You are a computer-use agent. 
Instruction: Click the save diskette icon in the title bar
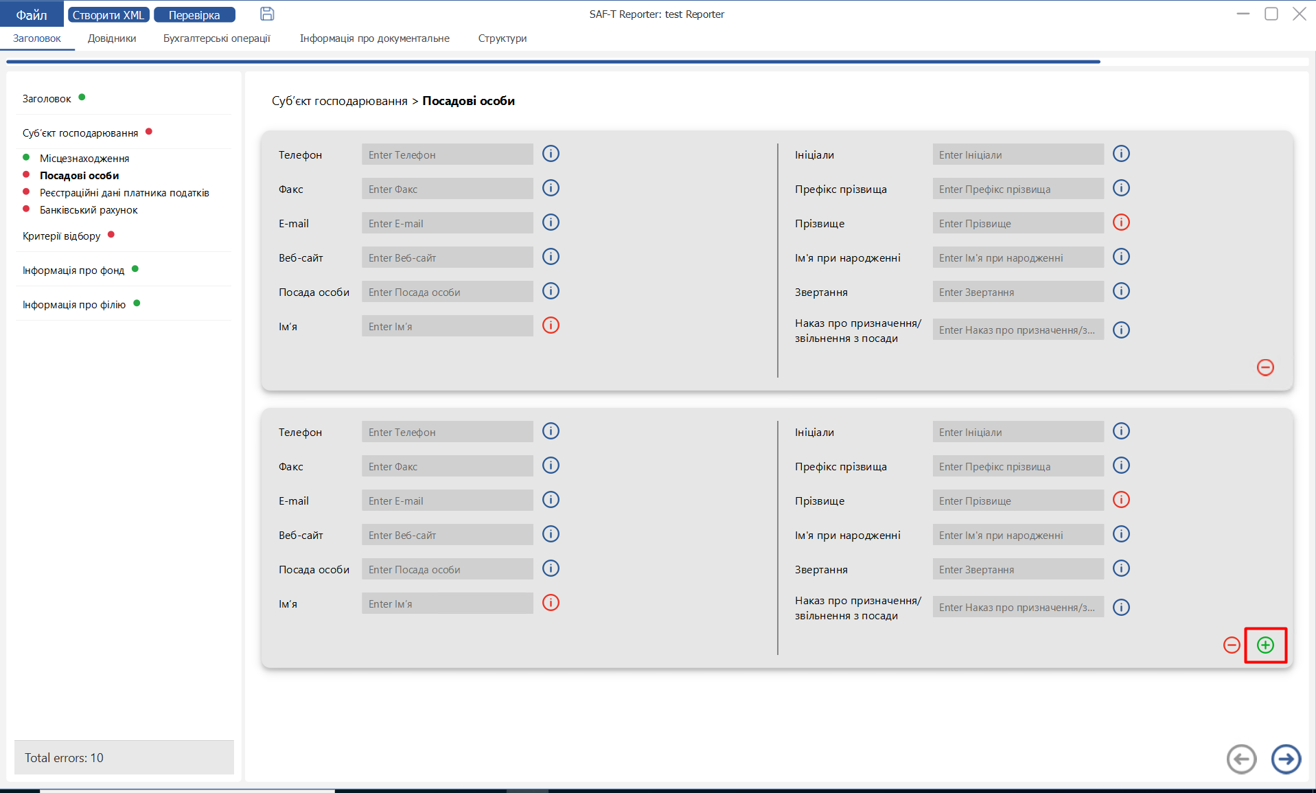click(x=267, y=14)
